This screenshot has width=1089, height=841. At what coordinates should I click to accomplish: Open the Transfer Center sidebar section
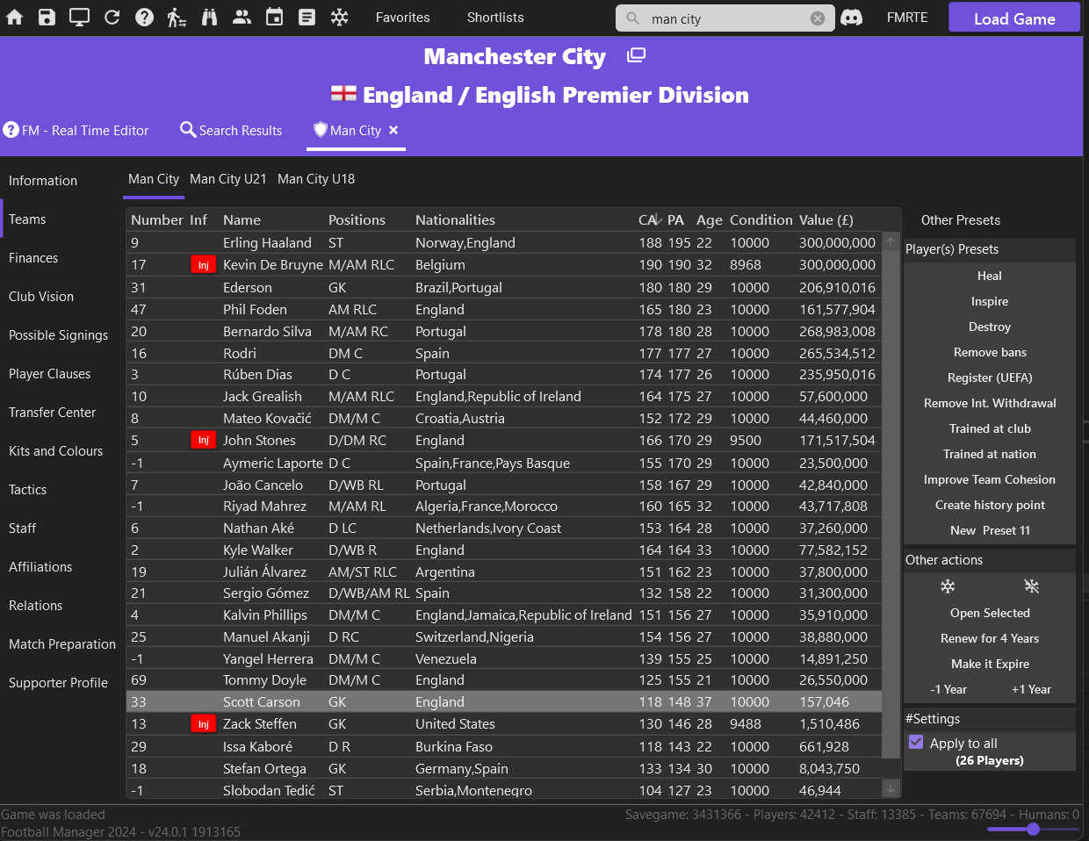[x=52, y=413]
